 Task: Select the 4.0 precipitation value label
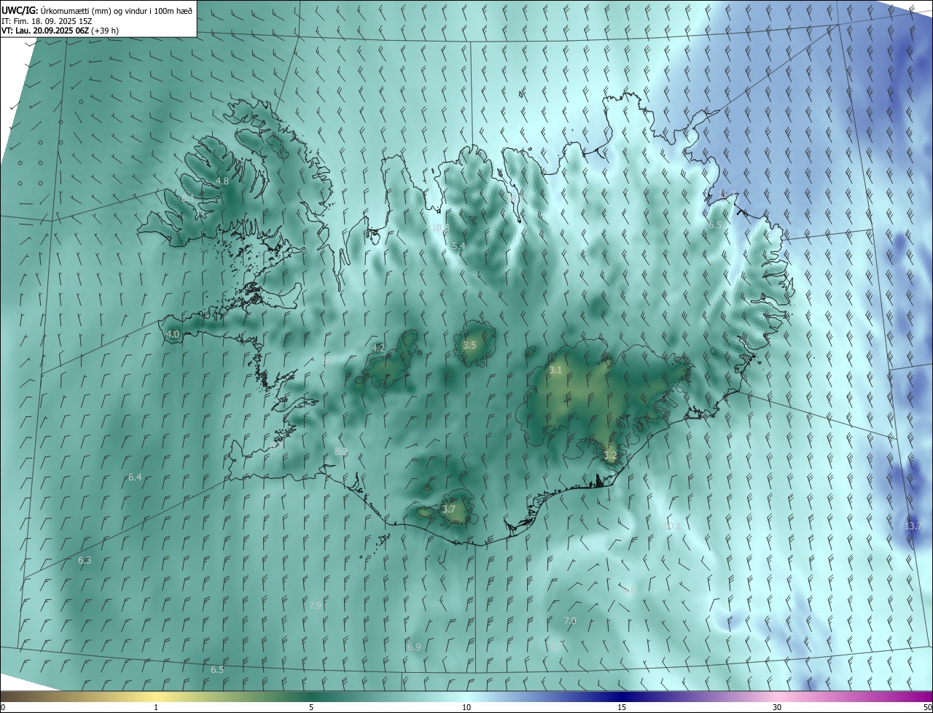(x=173, y=334)
